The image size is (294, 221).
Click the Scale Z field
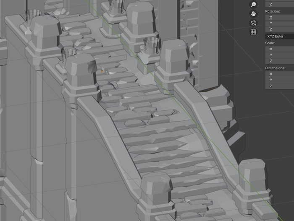[x=279, y=61]
